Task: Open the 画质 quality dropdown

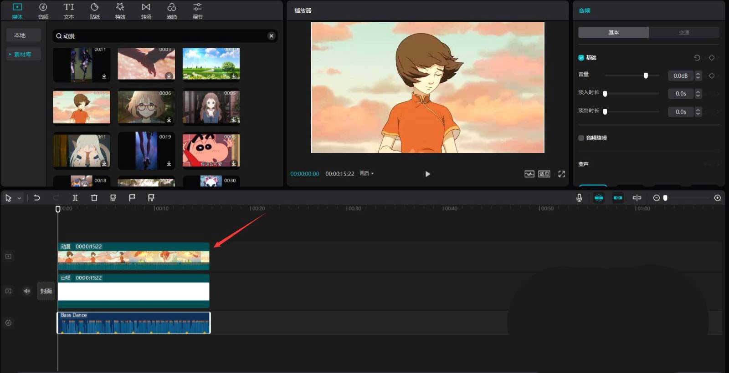Action: 366,173
